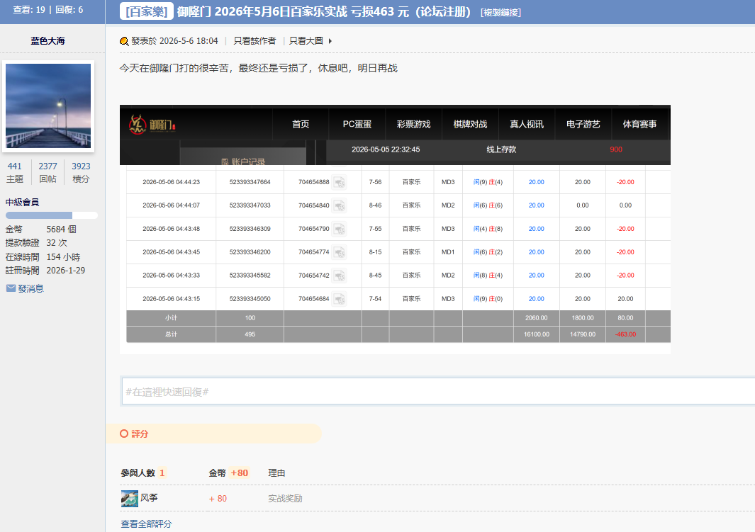
Task: Click the magnifier icon beside 發表於
Action: tap(124, 41)
